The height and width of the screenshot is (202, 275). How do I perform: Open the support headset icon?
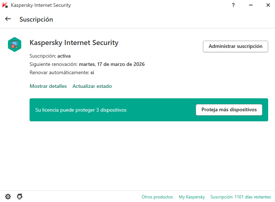click(x=19, y=197)
